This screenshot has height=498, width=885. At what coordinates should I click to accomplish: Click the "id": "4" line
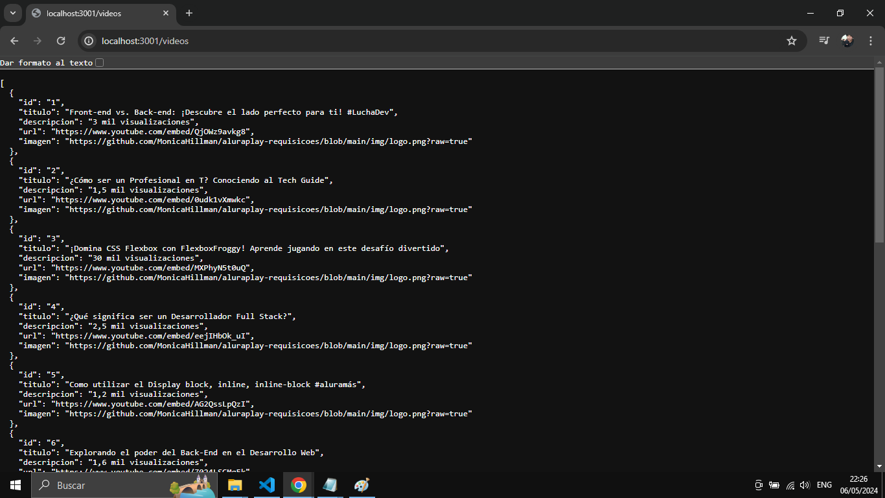coord(41,307)
